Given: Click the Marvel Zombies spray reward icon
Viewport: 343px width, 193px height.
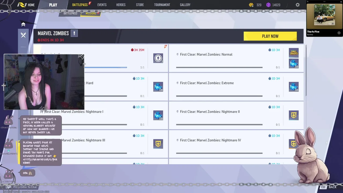Looking at the screenshot, I should (294, 53).
